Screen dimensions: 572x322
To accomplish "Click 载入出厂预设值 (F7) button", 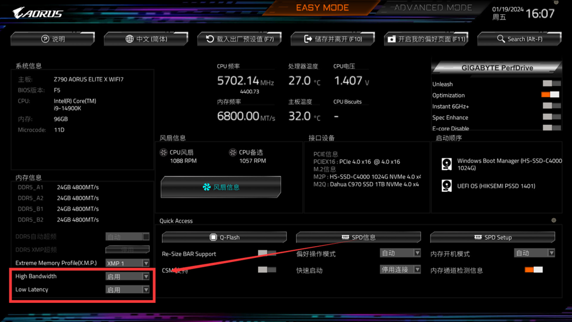I will coord(240,39).
